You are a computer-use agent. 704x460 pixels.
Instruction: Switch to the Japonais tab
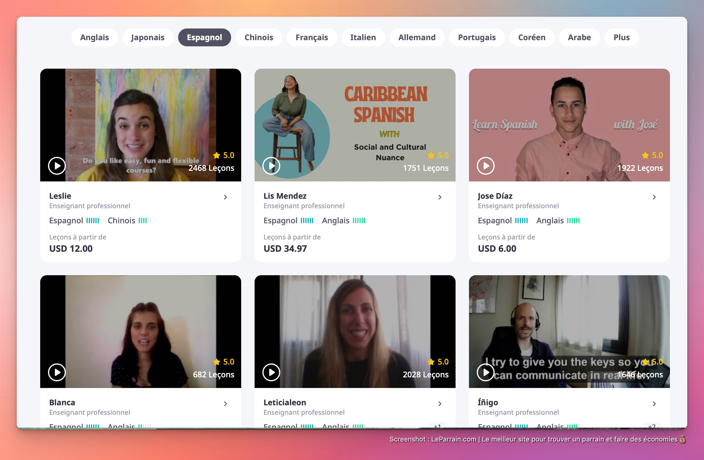pos(148,37)
